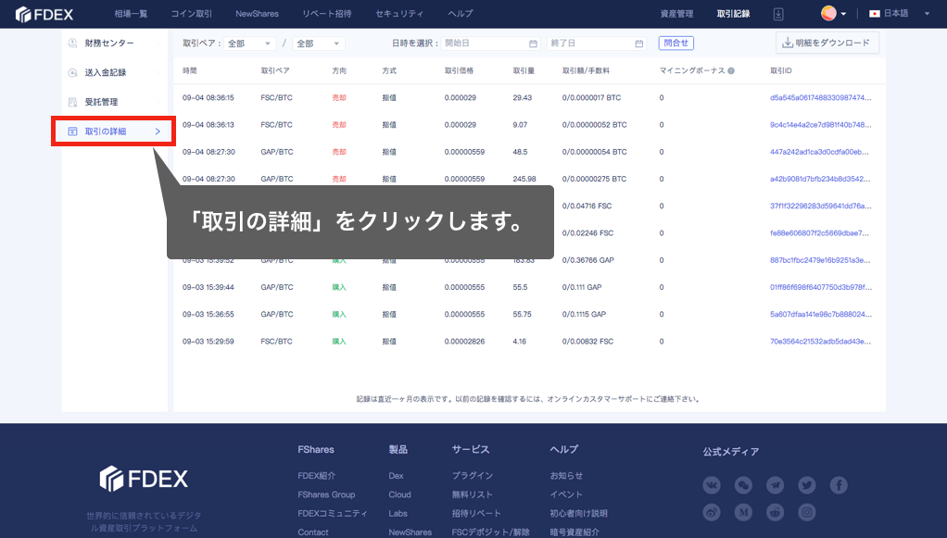Open プラグイン footer link
Screen dimensions: 947x538
pyautogui.click(x=473, y=476)
